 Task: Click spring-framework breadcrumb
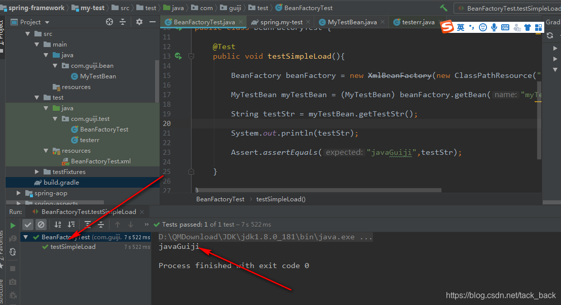coord(36,8)
